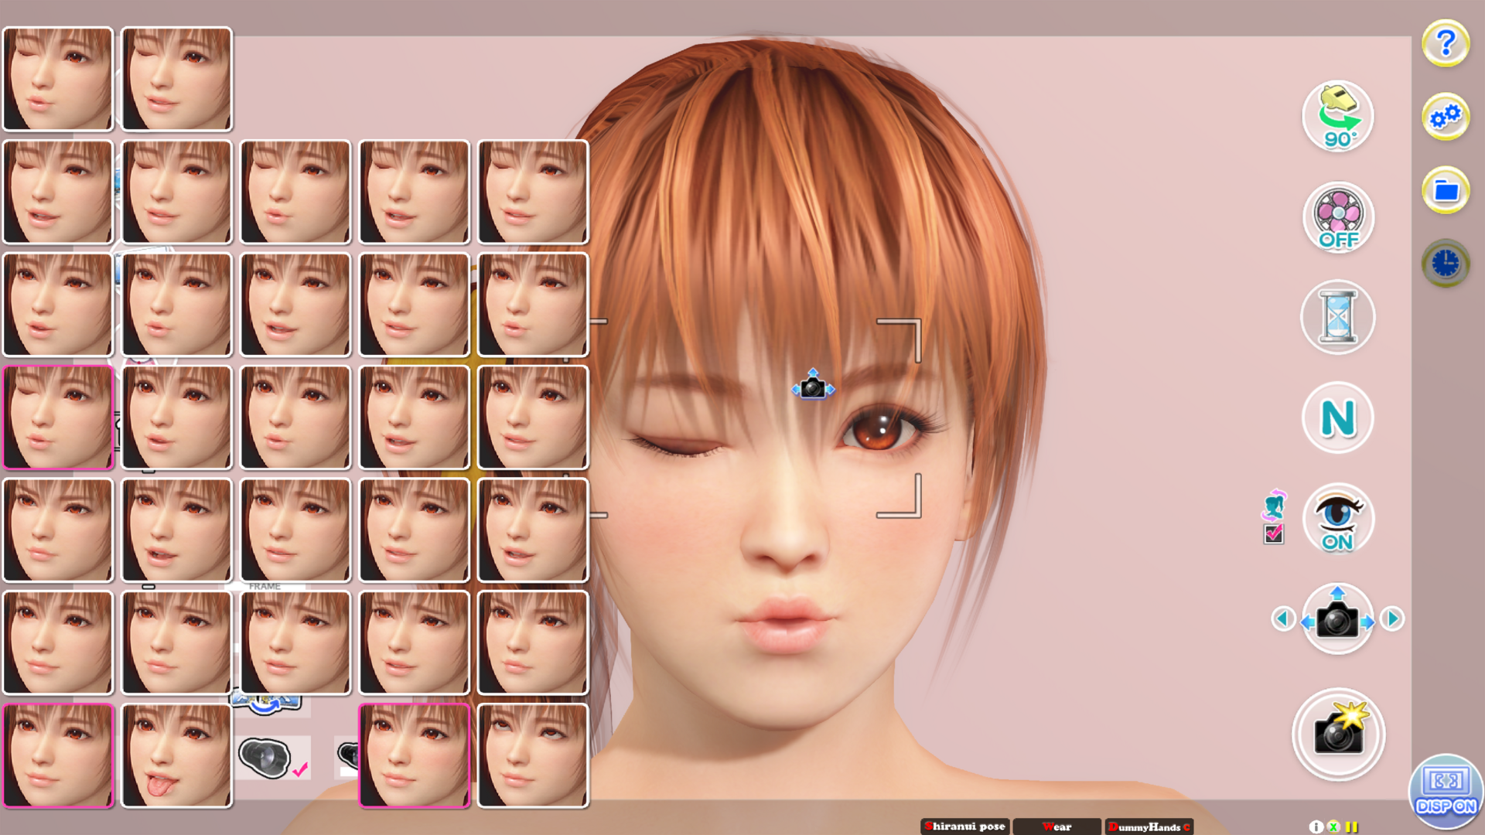Screen dimensions: 1485x835
Task: Click the right arrow beside the camera control
Action: 1392,619
